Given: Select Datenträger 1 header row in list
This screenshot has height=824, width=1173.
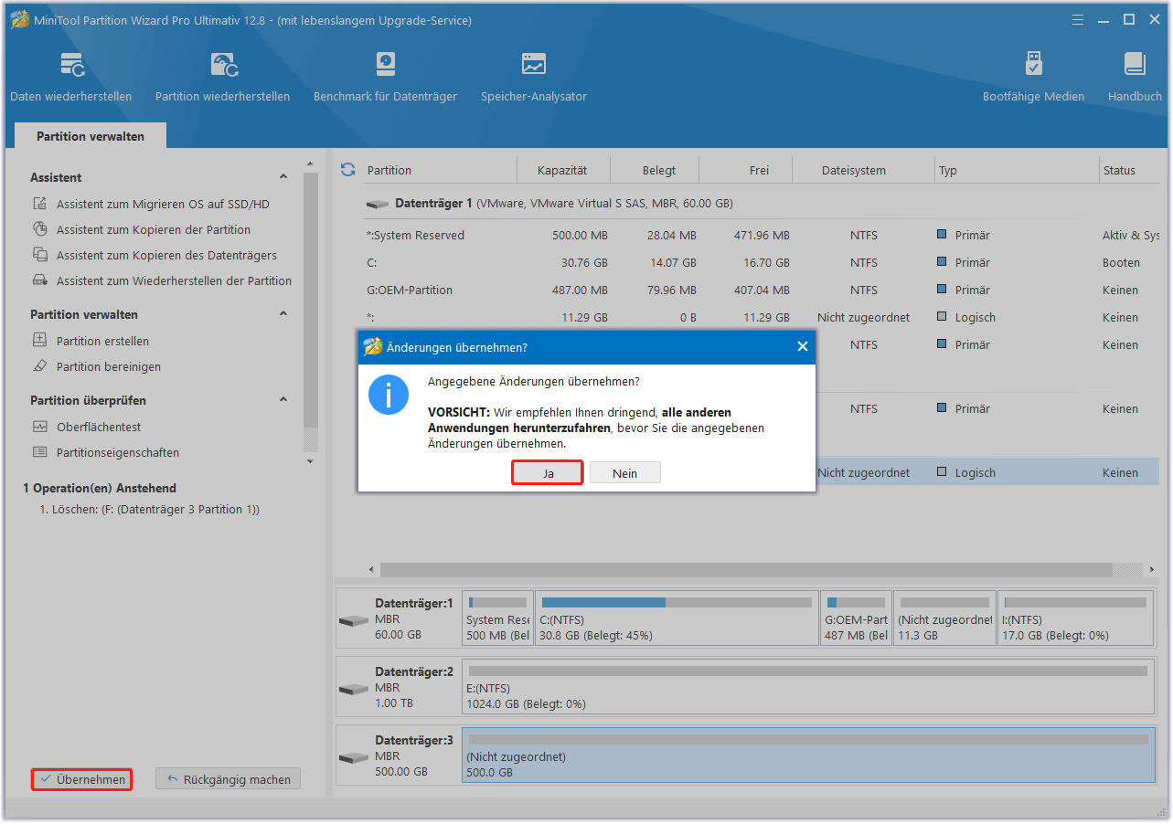Looking at the screenshot, I should (x=761, y=204).
